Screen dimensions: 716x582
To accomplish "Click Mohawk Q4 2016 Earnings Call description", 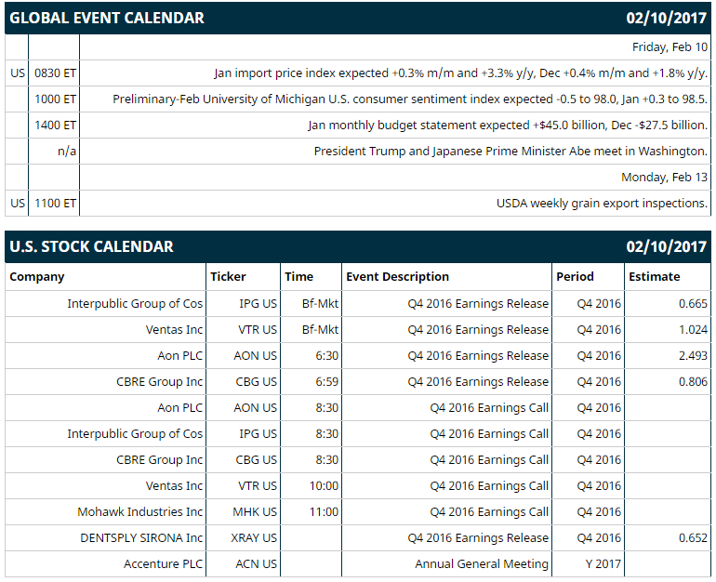I will coord(489,512).
